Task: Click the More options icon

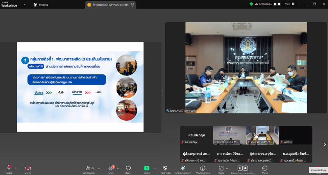Action: 265,168
